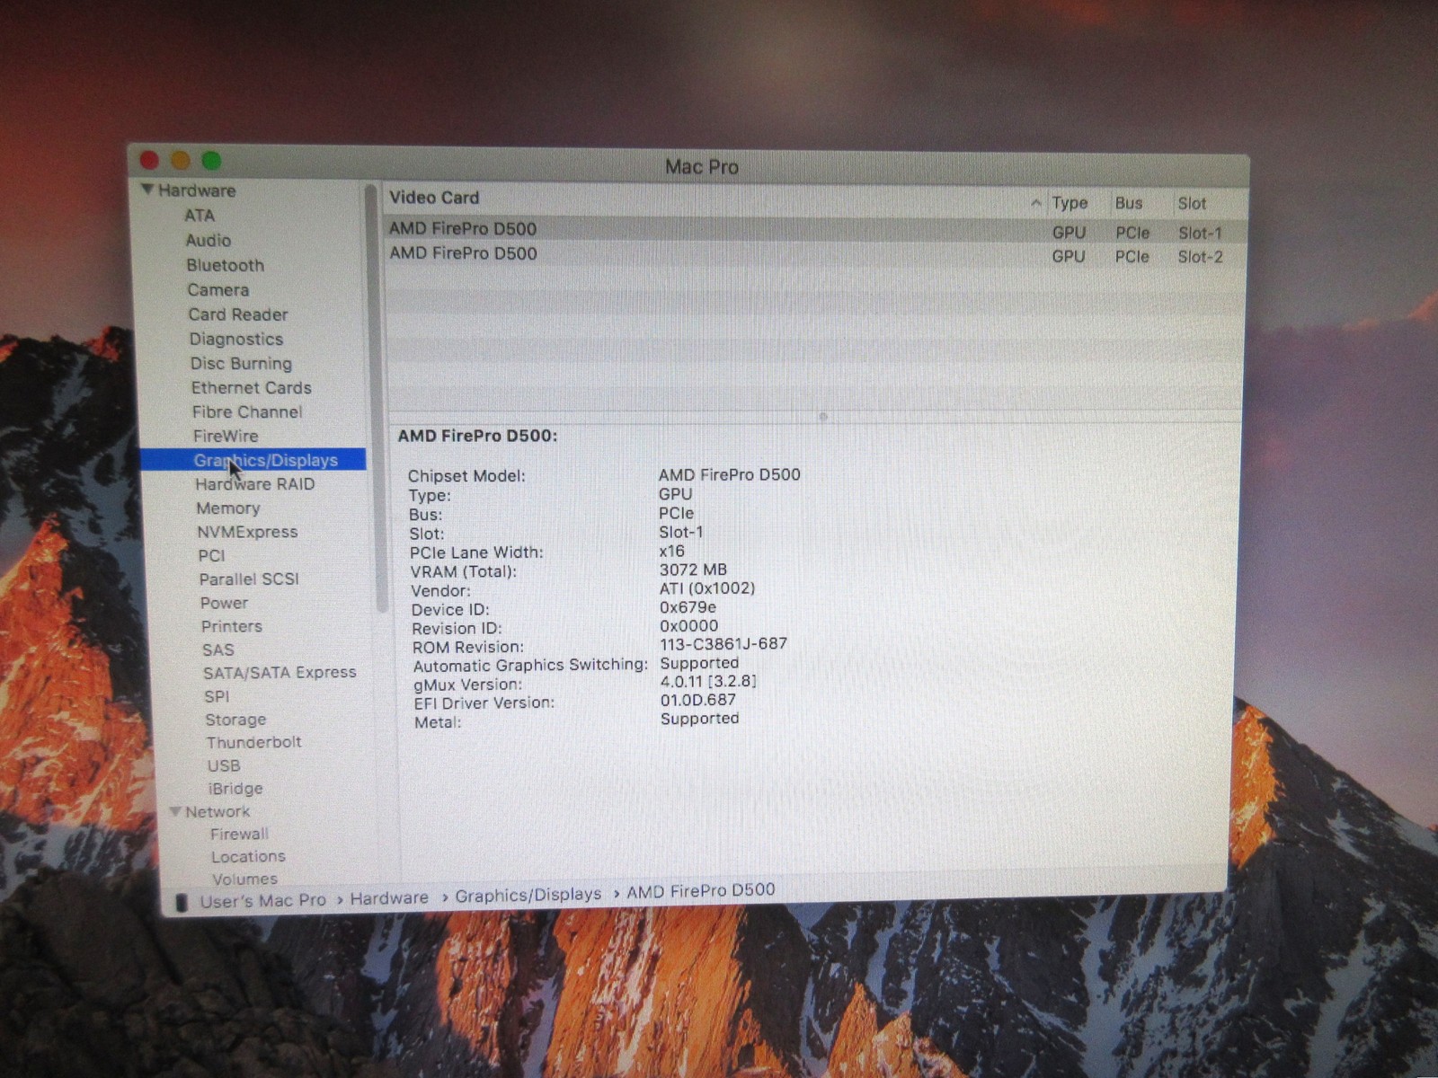Open Volumes under Network
1438x1078 pixels.
pos(244,879)
